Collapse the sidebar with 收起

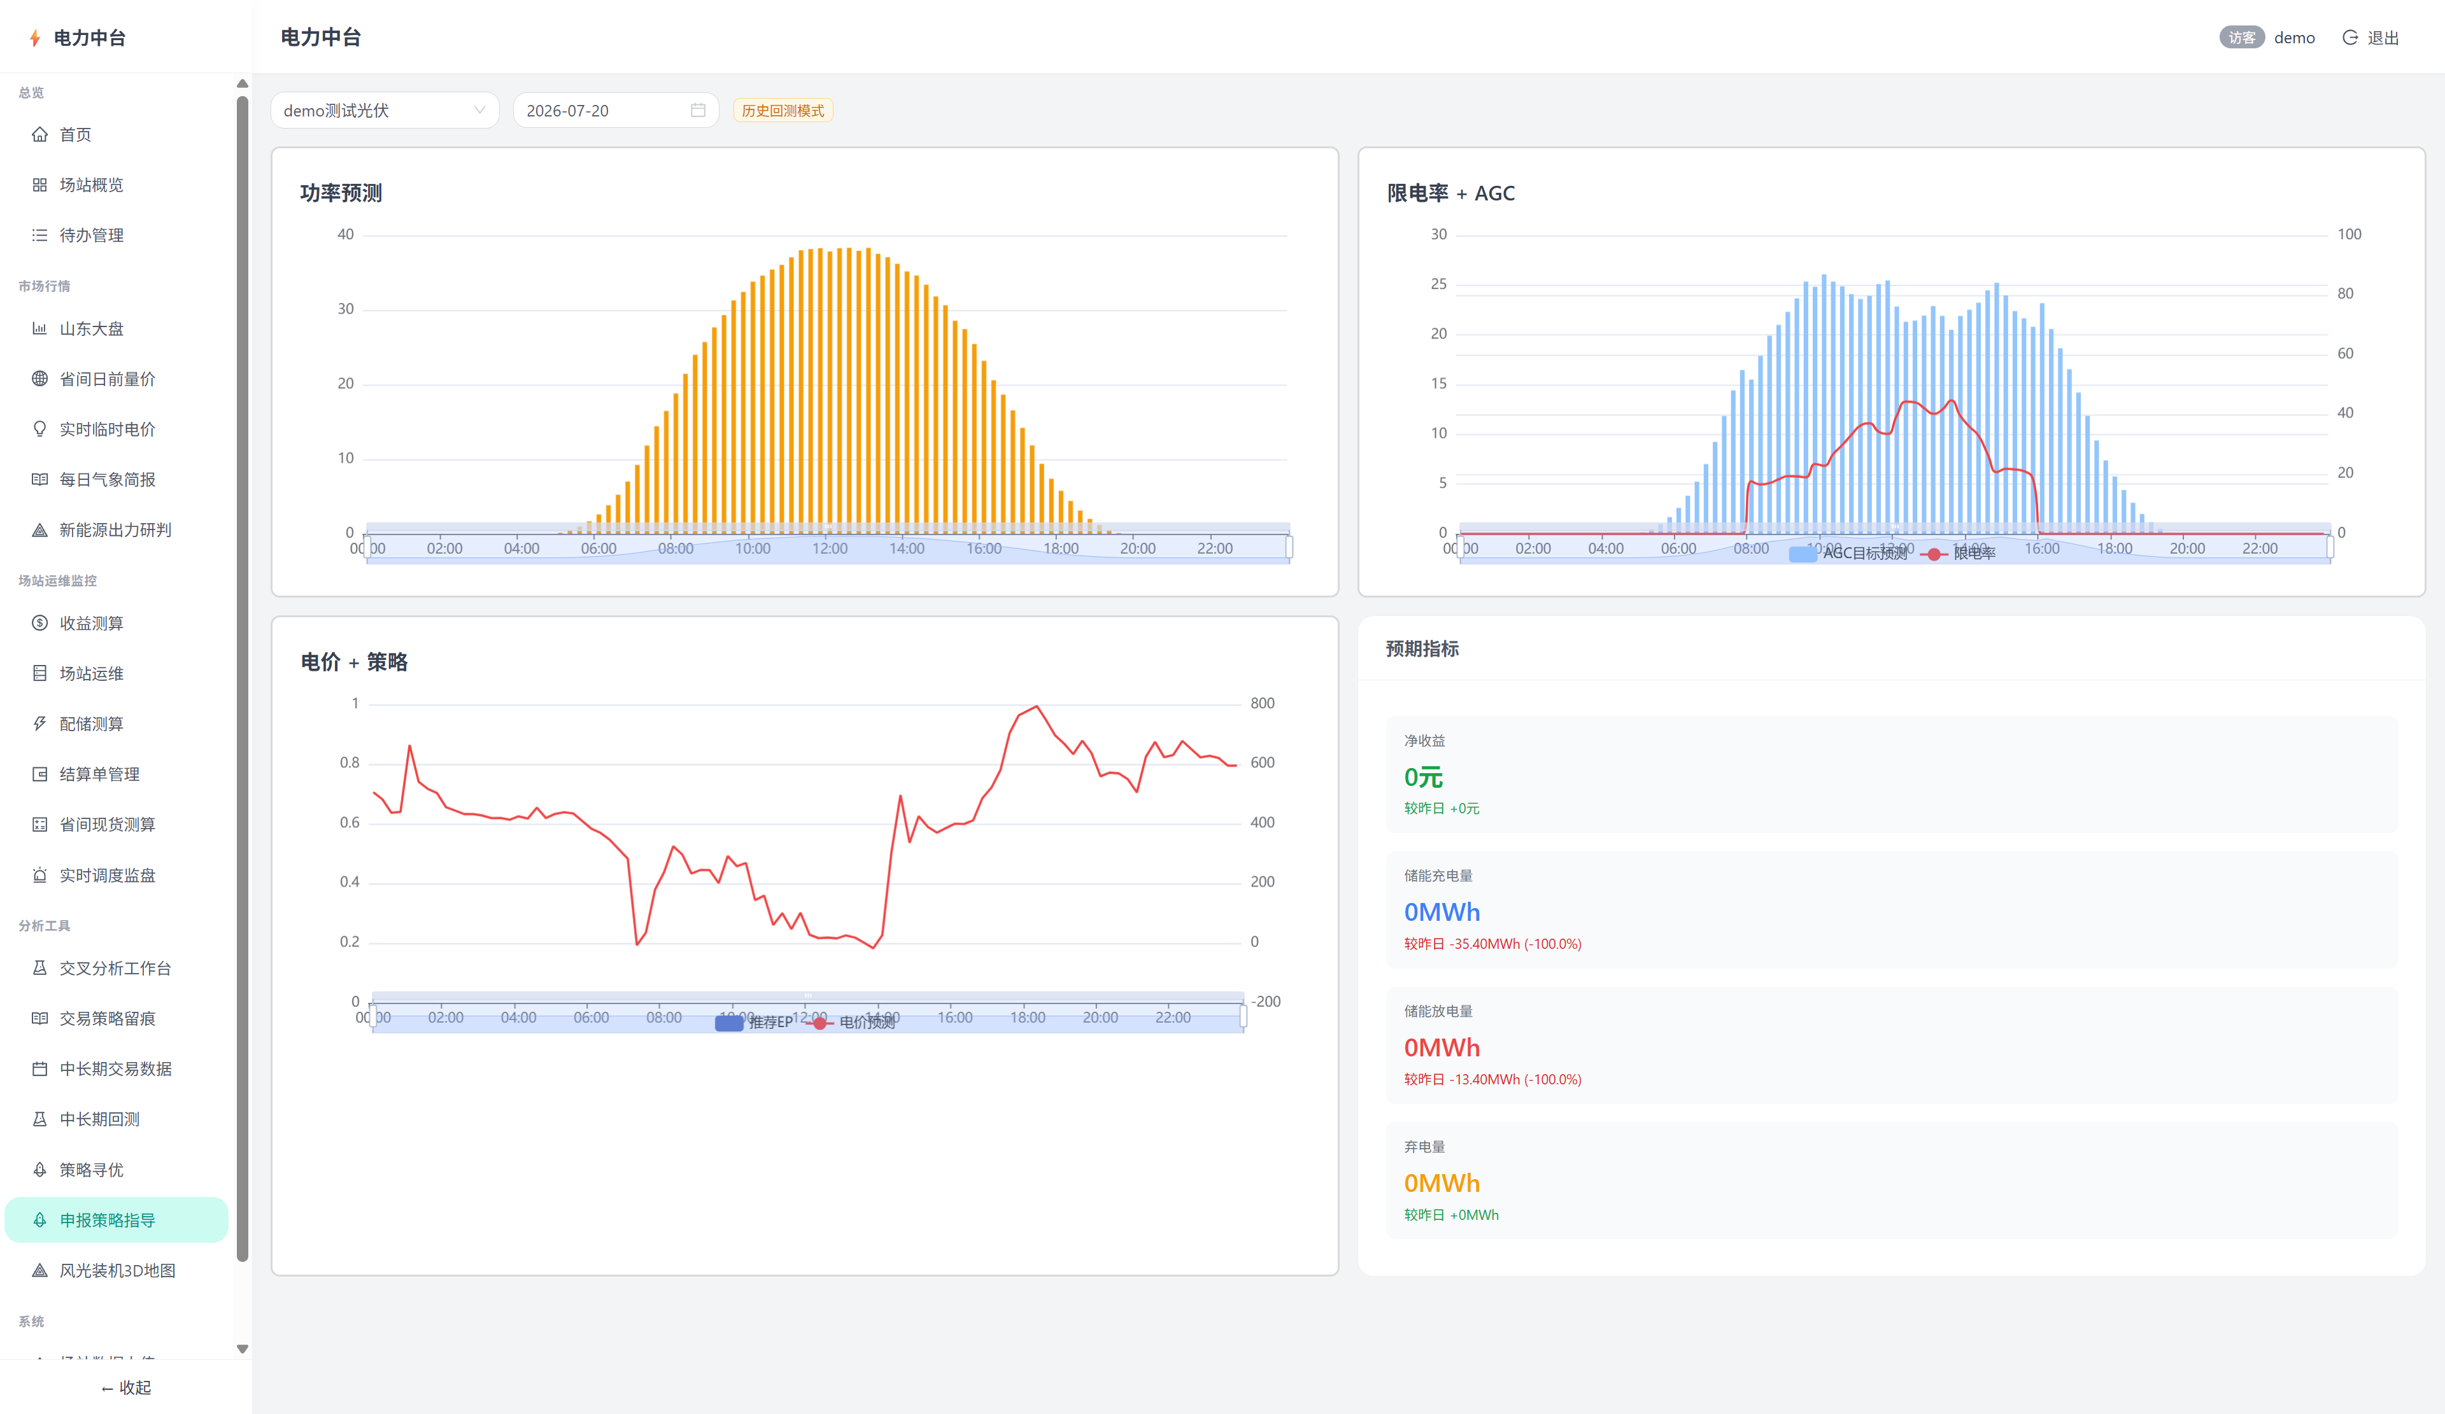pos(126,1388)
